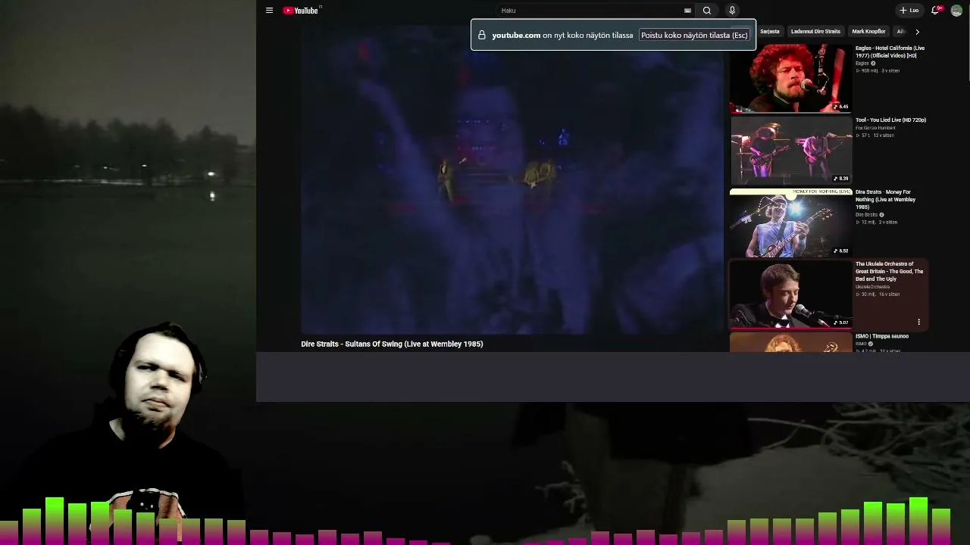Select the Ladannut Dire Straits chip
The width and height of the screenshot is (970, 545).
point(815,32)
